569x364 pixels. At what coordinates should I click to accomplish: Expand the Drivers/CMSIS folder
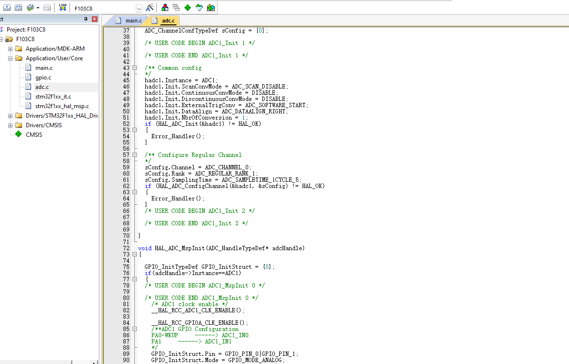click(10, 125)
